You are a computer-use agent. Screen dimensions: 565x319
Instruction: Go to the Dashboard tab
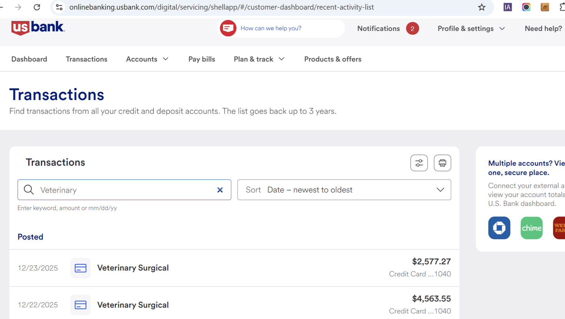tap(29, 59)
